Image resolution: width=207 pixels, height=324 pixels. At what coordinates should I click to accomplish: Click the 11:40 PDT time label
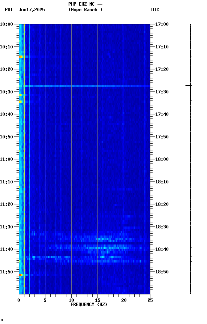click(x=6, y=249)
